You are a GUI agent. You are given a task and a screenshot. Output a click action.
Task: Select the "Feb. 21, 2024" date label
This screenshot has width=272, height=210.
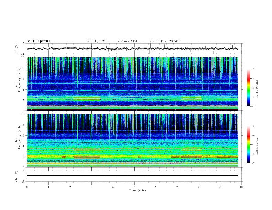pyautogui.click(x=96, y=41)
